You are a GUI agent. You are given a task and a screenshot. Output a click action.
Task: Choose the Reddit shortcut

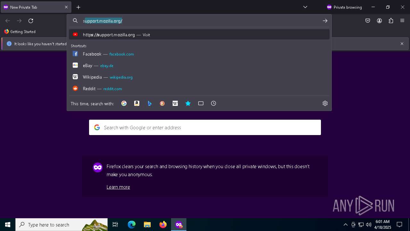pyautogui.click(x=199, y=89)
